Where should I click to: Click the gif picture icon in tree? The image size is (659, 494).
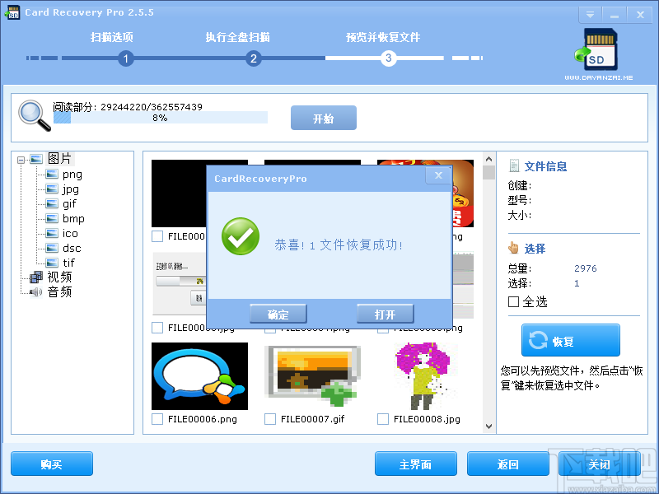(x=52, y=203)
